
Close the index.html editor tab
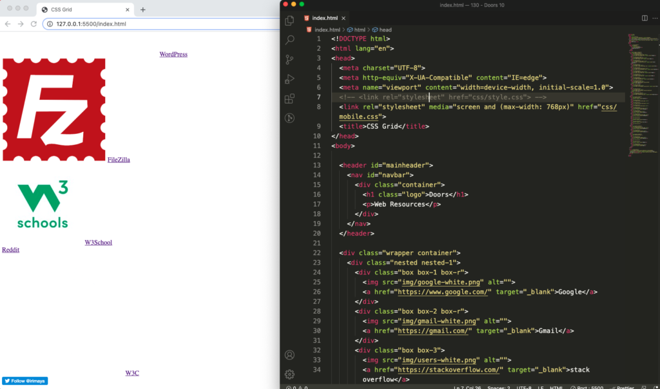(344, 18)
